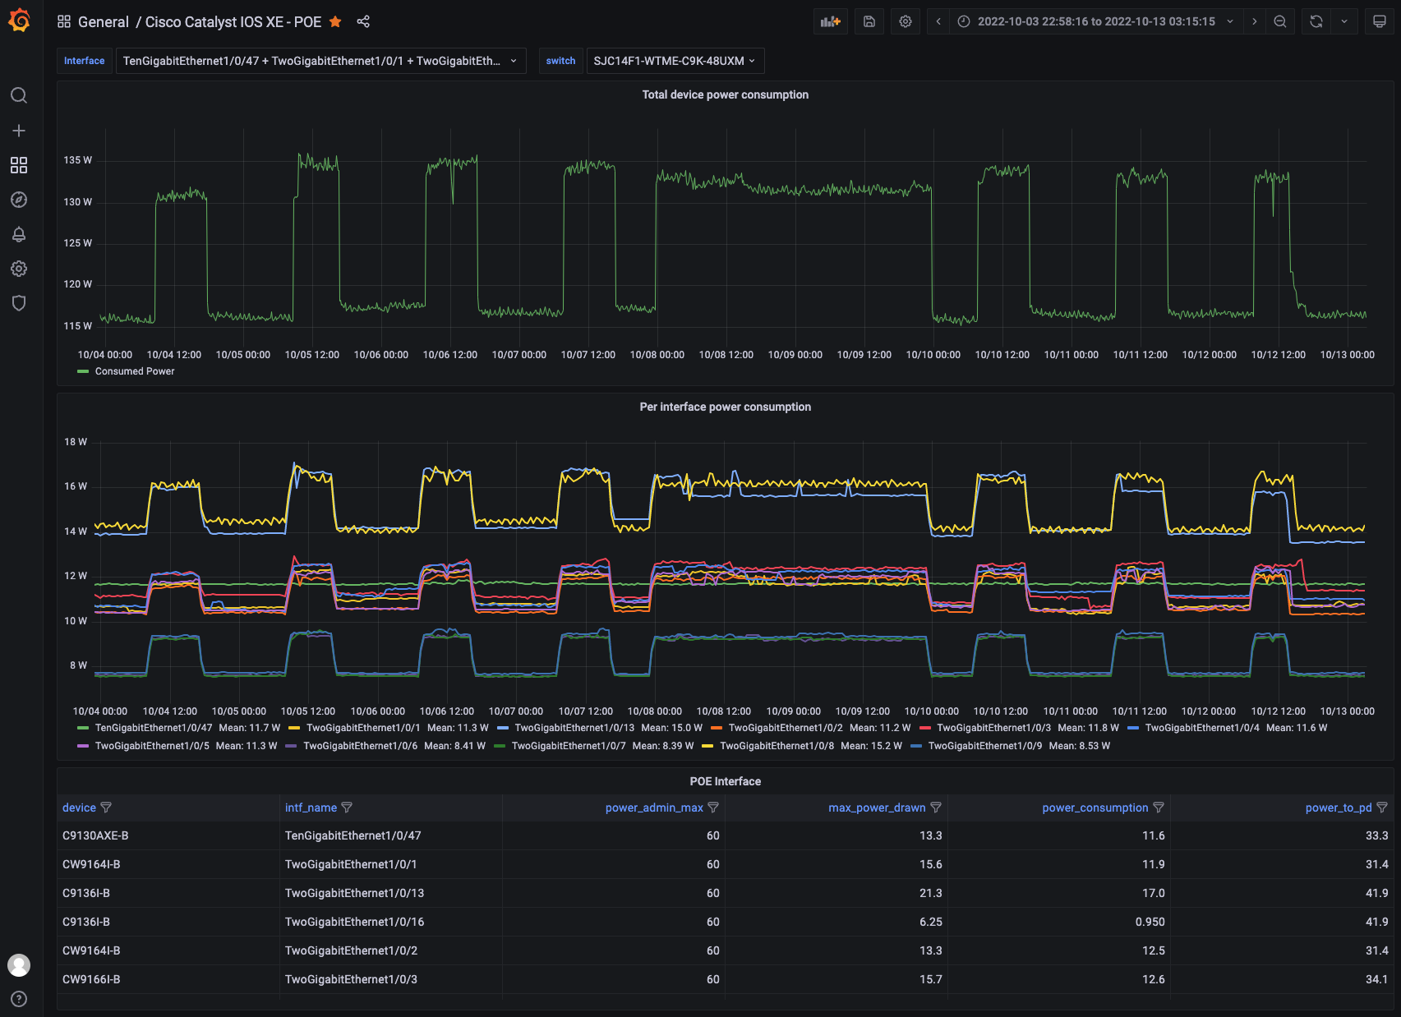The width and height of the screenshot is (1401, 1017).
Task: Open the Per interface power consumption panel menu
Action: click(x=725, y=407)
